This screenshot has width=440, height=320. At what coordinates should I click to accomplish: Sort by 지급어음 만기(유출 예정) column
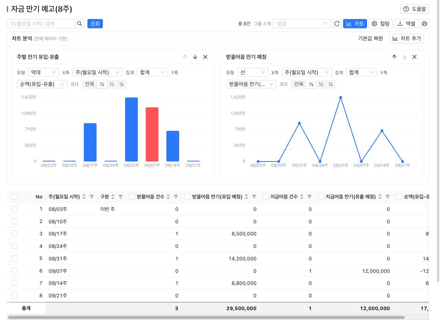tap(380, 197)
